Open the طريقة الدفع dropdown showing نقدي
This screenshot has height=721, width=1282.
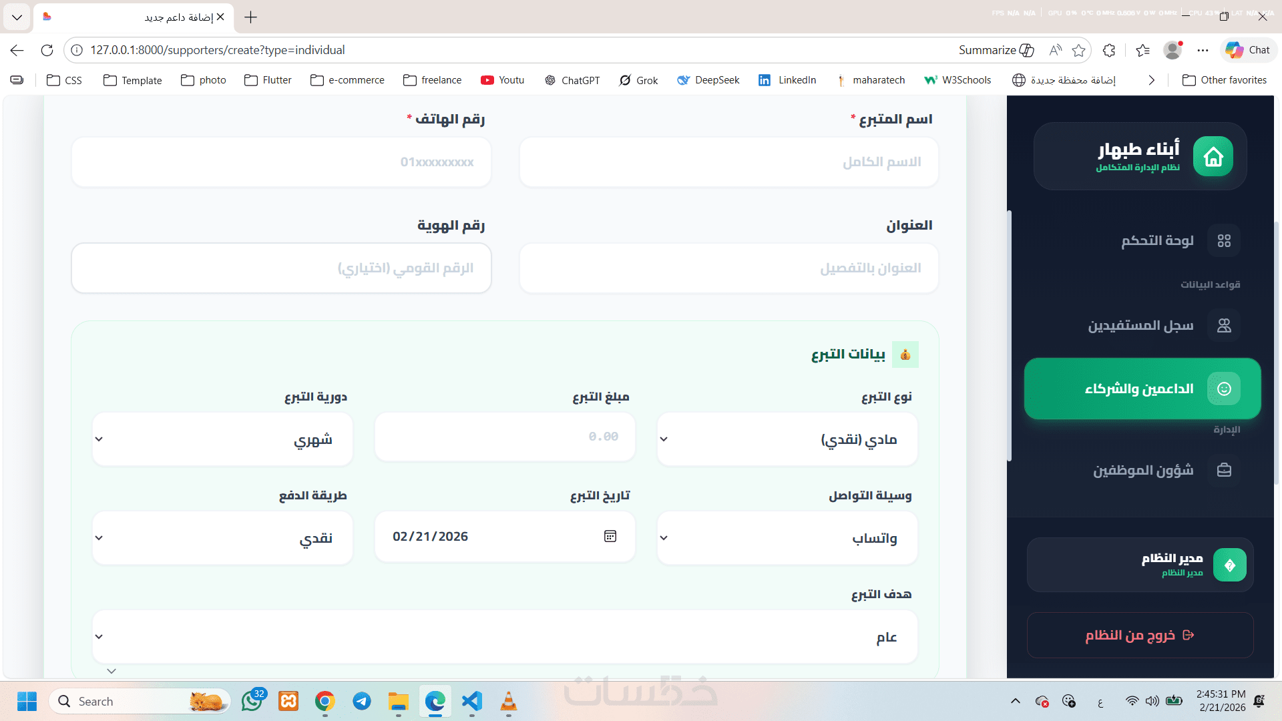(x=222, y=538)
